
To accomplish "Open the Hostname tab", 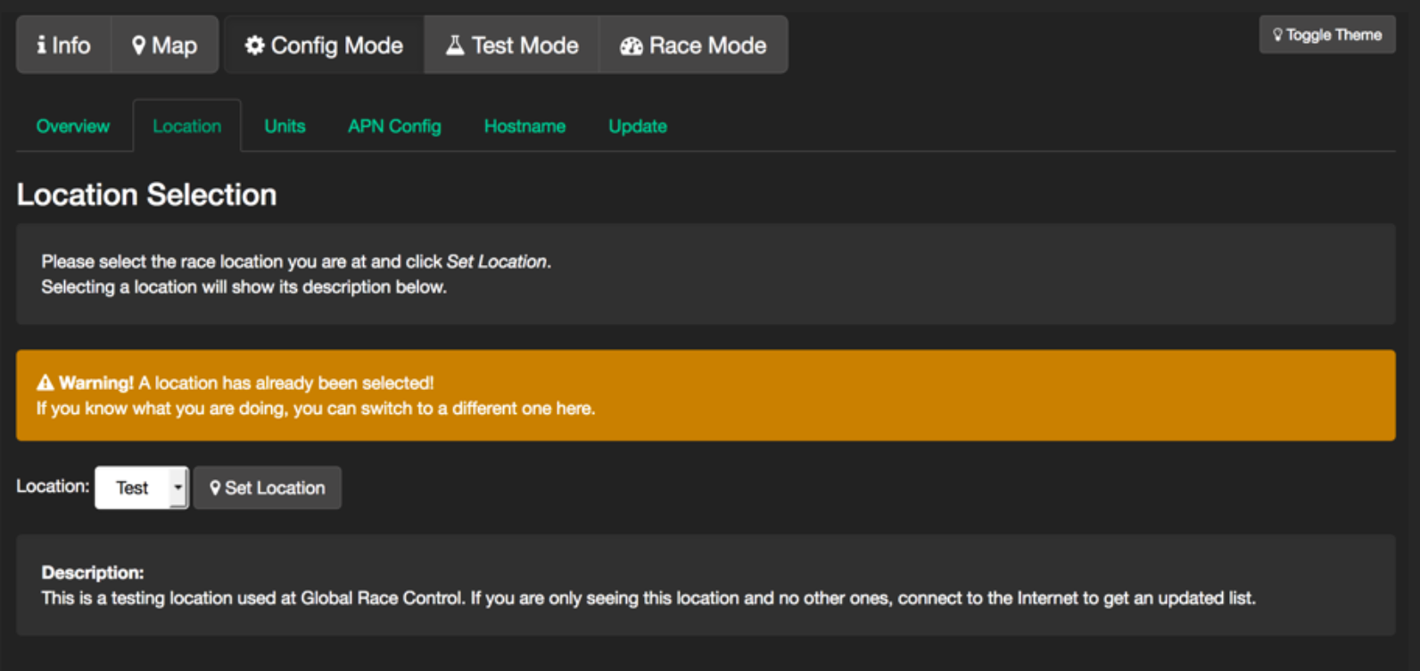I will [524, 126].
